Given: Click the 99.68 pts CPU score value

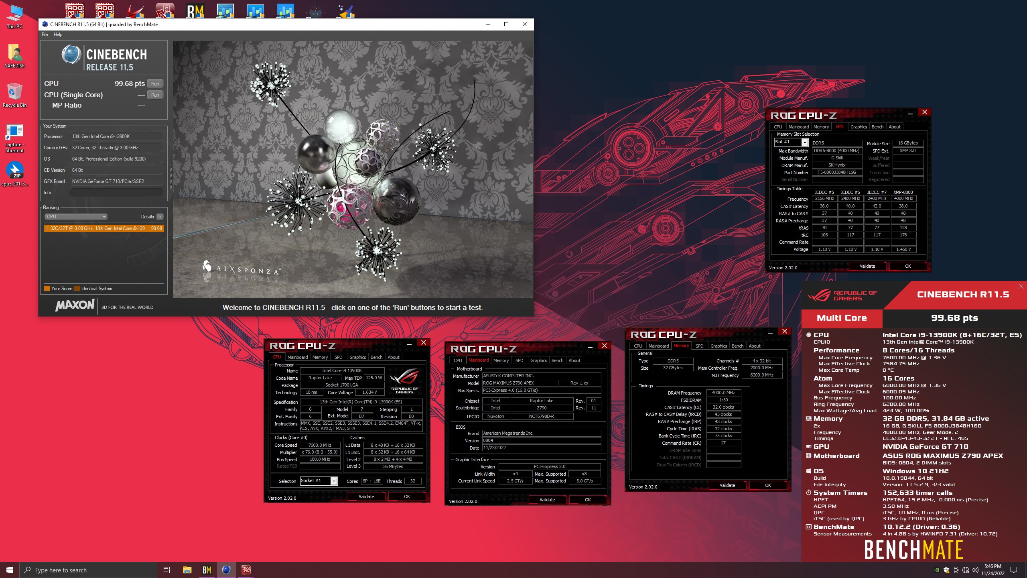Looking at the screenshot, I should [x=130, y=83].
